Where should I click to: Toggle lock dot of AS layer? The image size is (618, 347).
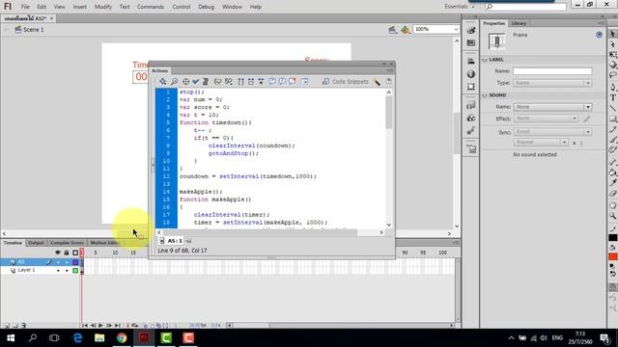click(67, 262)
